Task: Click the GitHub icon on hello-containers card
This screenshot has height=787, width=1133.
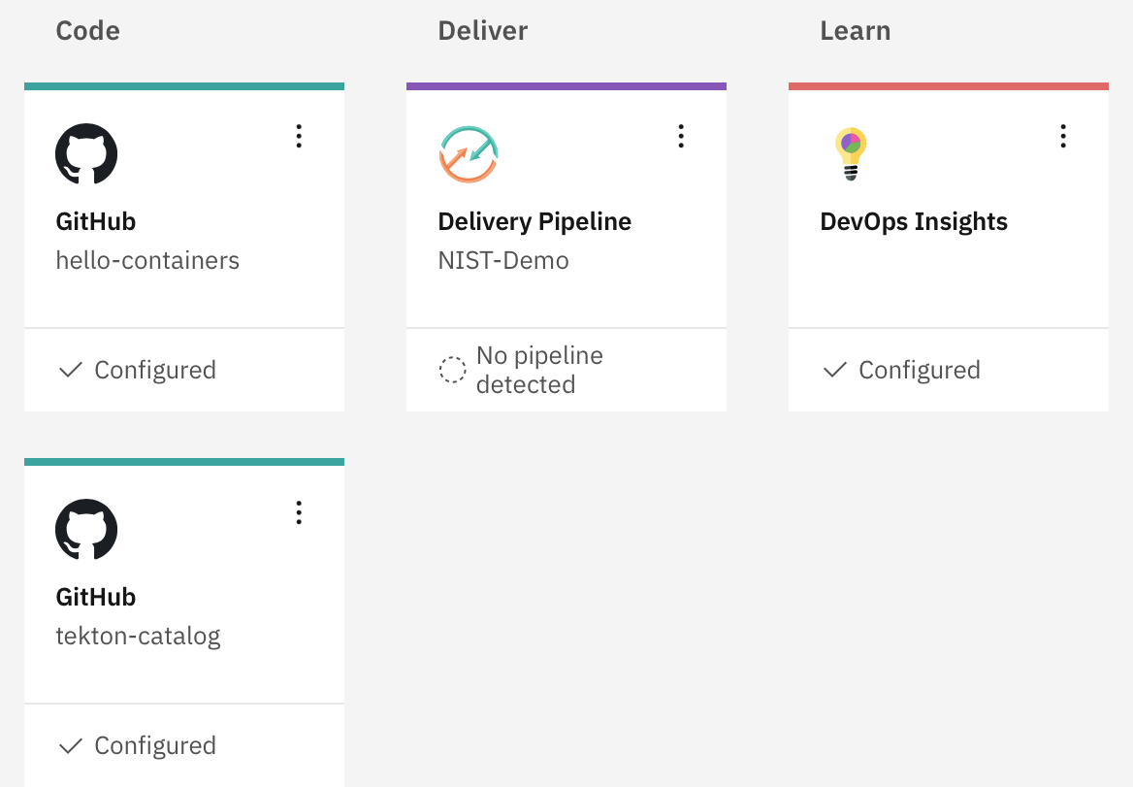Action: [x=86, y=154]
